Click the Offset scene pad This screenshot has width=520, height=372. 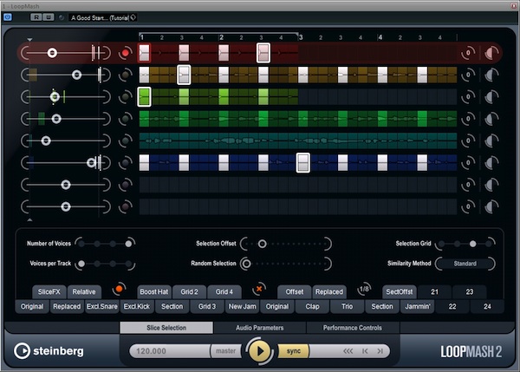(295, 291)
